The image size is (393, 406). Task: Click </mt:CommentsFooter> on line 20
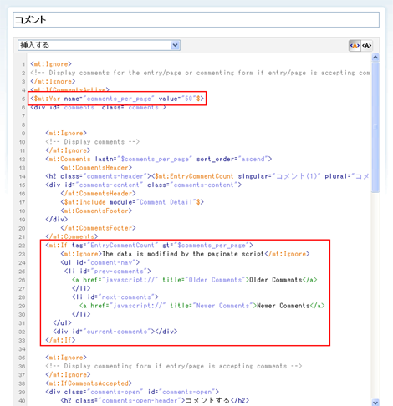click(99, 228)
